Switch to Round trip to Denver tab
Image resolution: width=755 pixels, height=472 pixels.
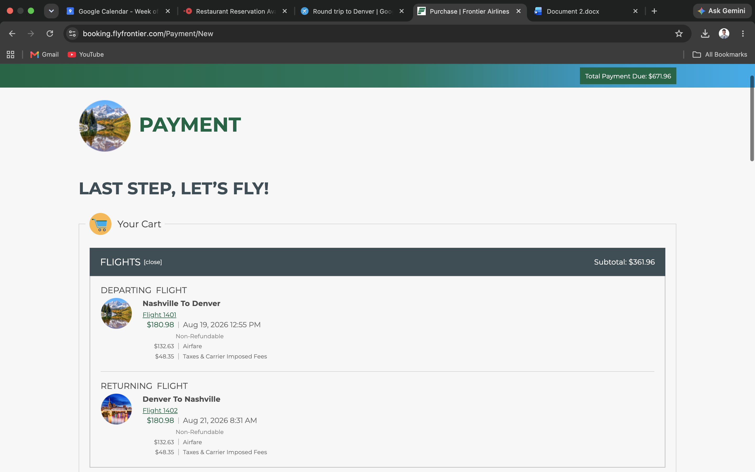(x=353, y=11)
